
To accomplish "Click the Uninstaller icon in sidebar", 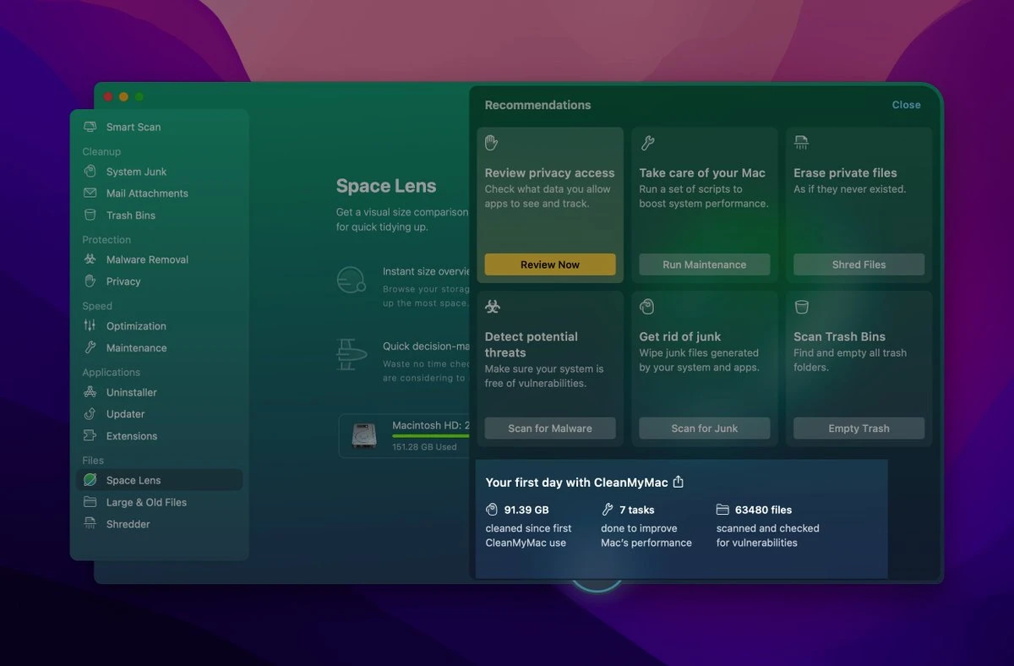I will point(90,392).
